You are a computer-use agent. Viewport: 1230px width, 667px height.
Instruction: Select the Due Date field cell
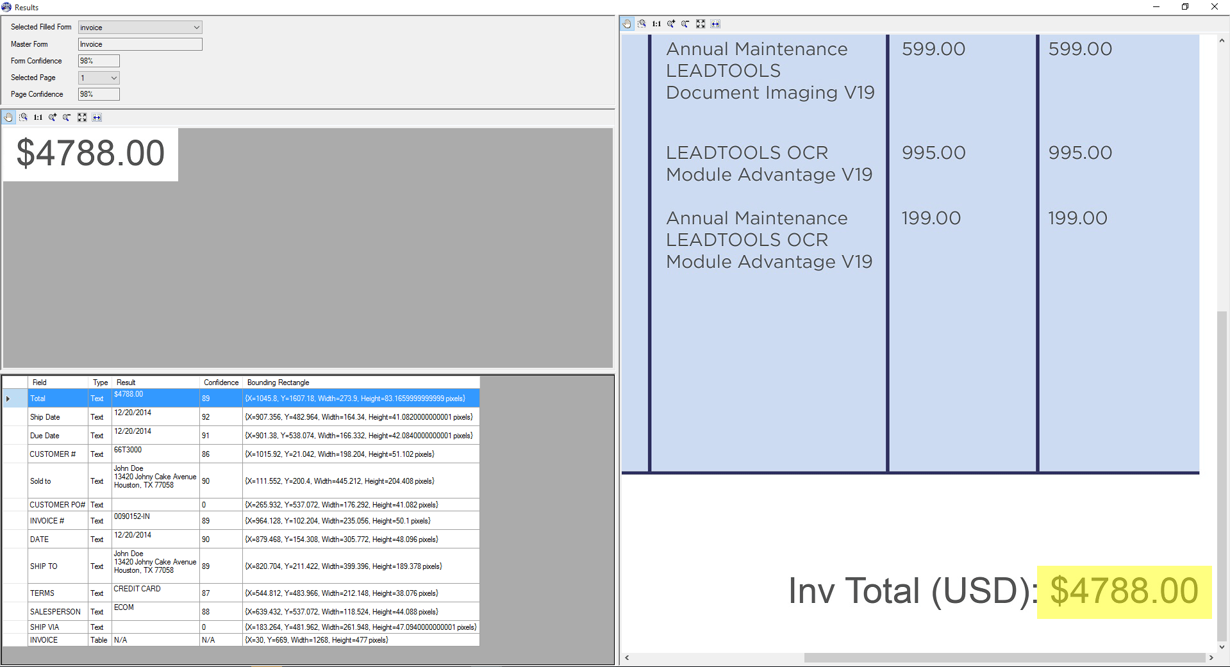tap(58, 436)
